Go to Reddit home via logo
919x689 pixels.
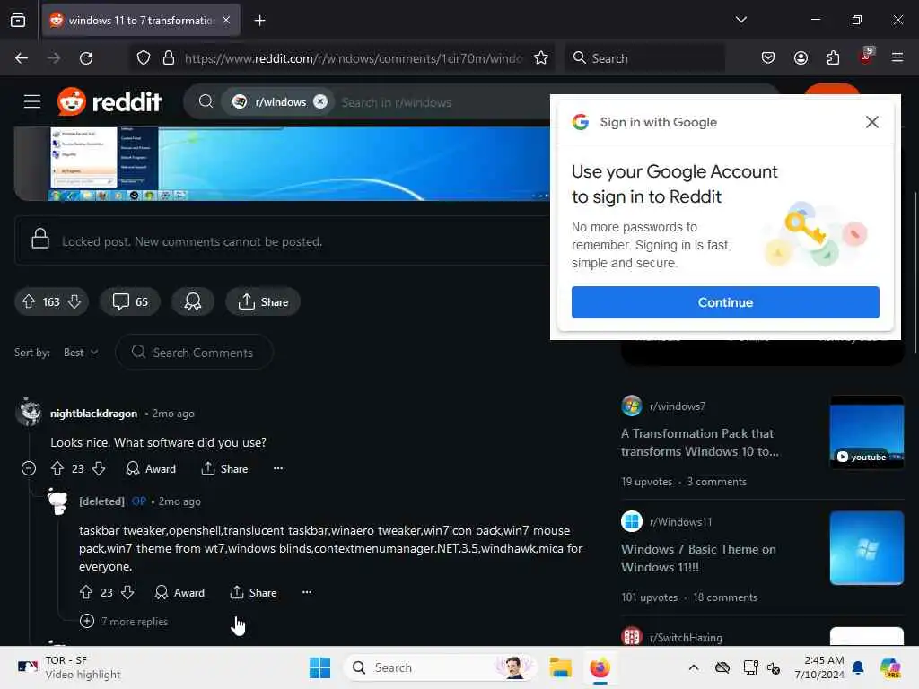(109, 101)
